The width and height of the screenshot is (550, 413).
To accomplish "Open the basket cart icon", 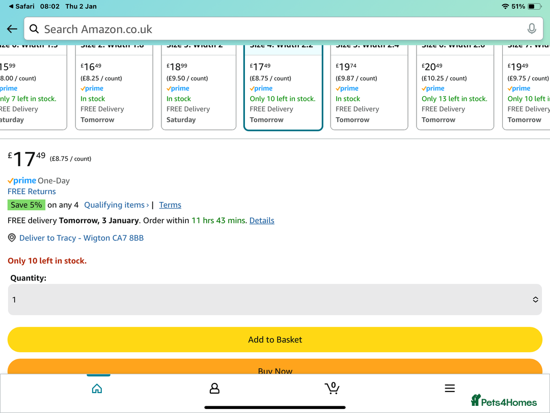I will click(x=332, y=388).
